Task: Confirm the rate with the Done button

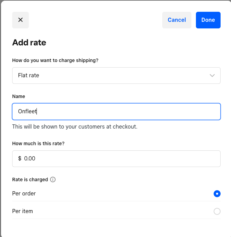Action: [x=208, y=20]
